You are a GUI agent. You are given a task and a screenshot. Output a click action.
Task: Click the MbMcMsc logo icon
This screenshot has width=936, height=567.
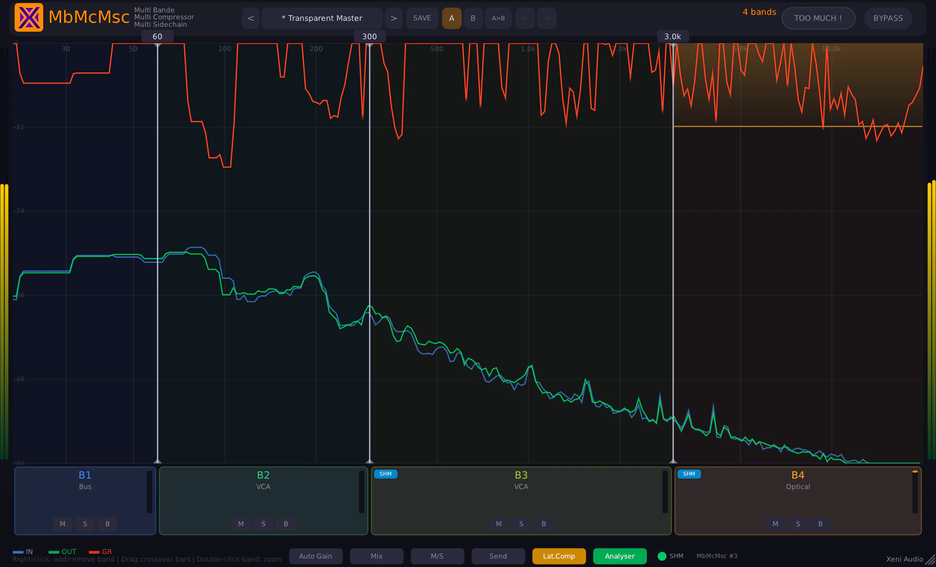pos(29,17)
